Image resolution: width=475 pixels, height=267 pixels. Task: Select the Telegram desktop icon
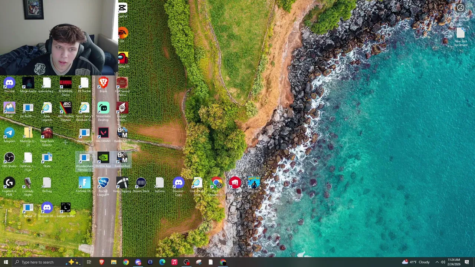pos(9,135)
